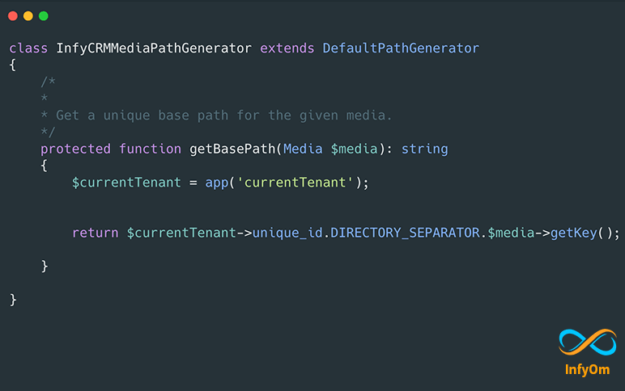This screenshot has height=391, width=625.
Task: Click the app function call
Action: (x=217, y=183)
